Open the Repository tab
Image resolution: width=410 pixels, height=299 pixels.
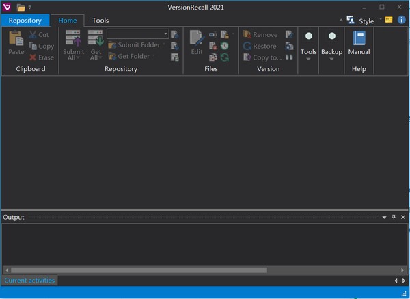pyautogui.click(x=25, y=21)
